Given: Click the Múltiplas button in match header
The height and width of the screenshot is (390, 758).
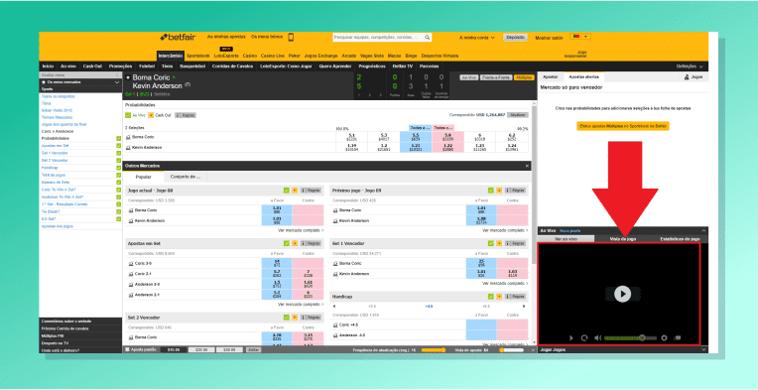Looking at the screenshot, I should [x=525, y=77].
